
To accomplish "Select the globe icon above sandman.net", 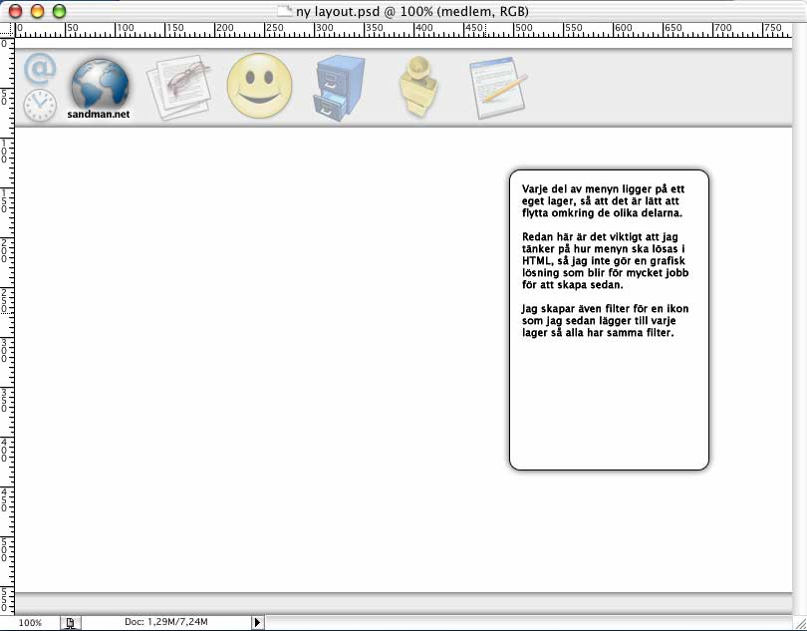I will tap(100, 84).
